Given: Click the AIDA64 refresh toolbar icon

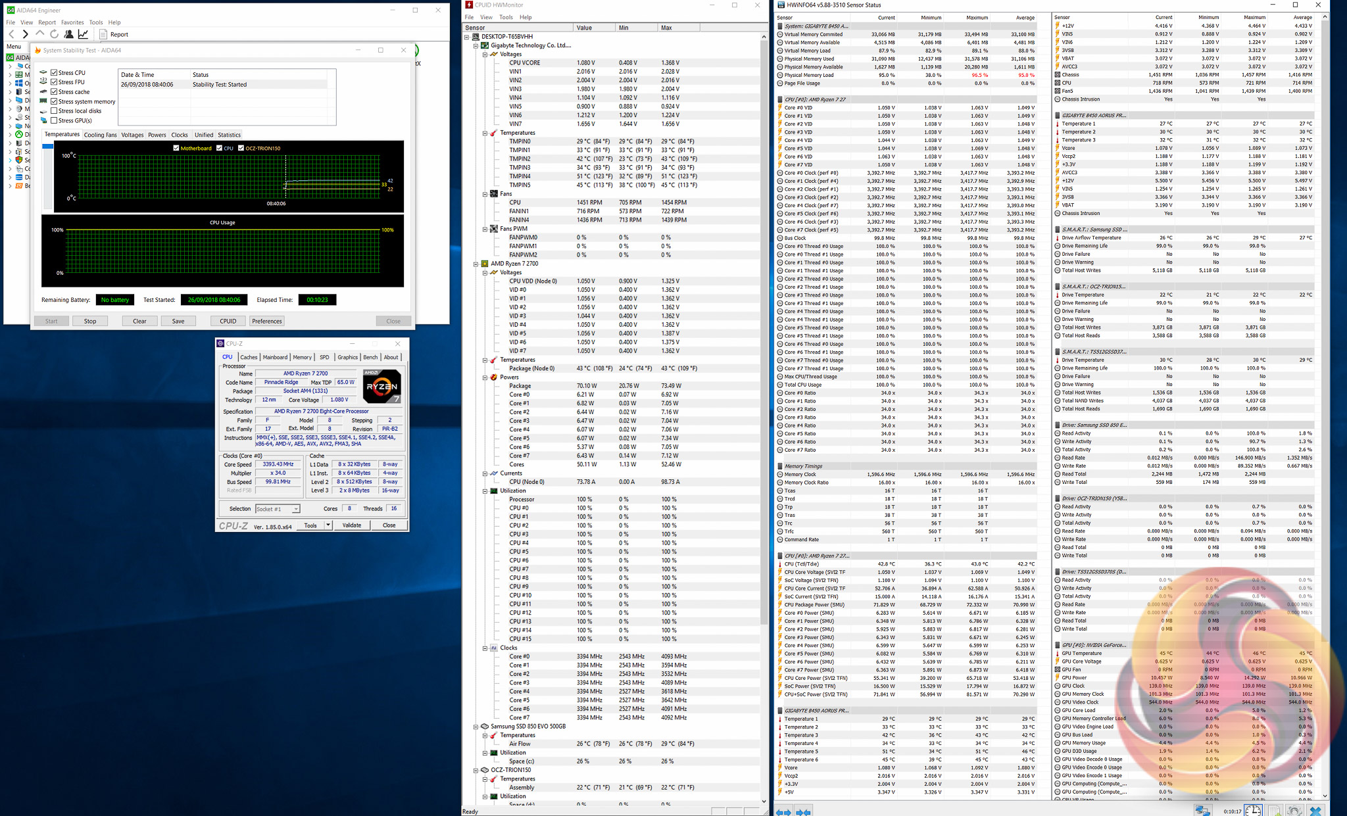Looking at the screenshot, I should pyautogui.click(x=54, y=34).
